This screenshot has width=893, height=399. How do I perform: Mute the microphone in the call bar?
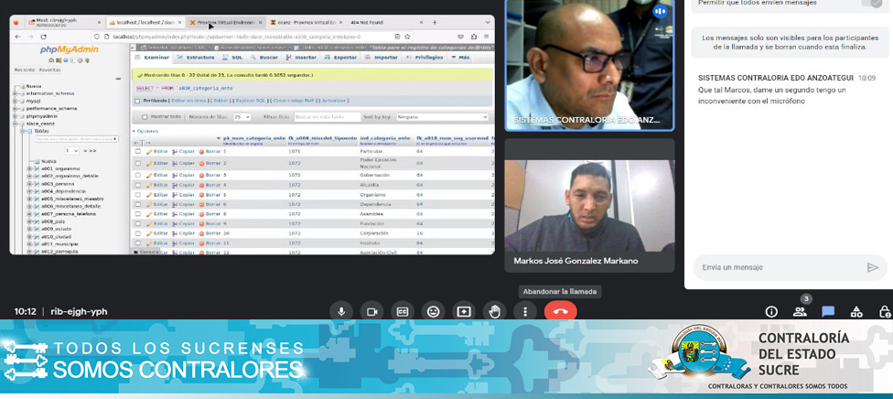[x=341, y=312]
